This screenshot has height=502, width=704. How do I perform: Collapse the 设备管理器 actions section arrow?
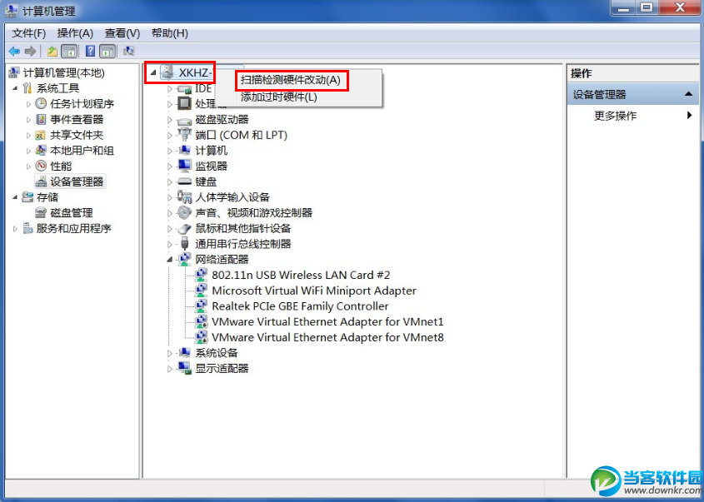coord(688,94)
